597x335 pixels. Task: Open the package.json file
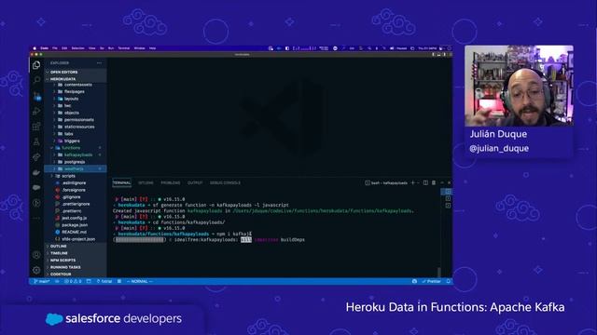(76, 225)
